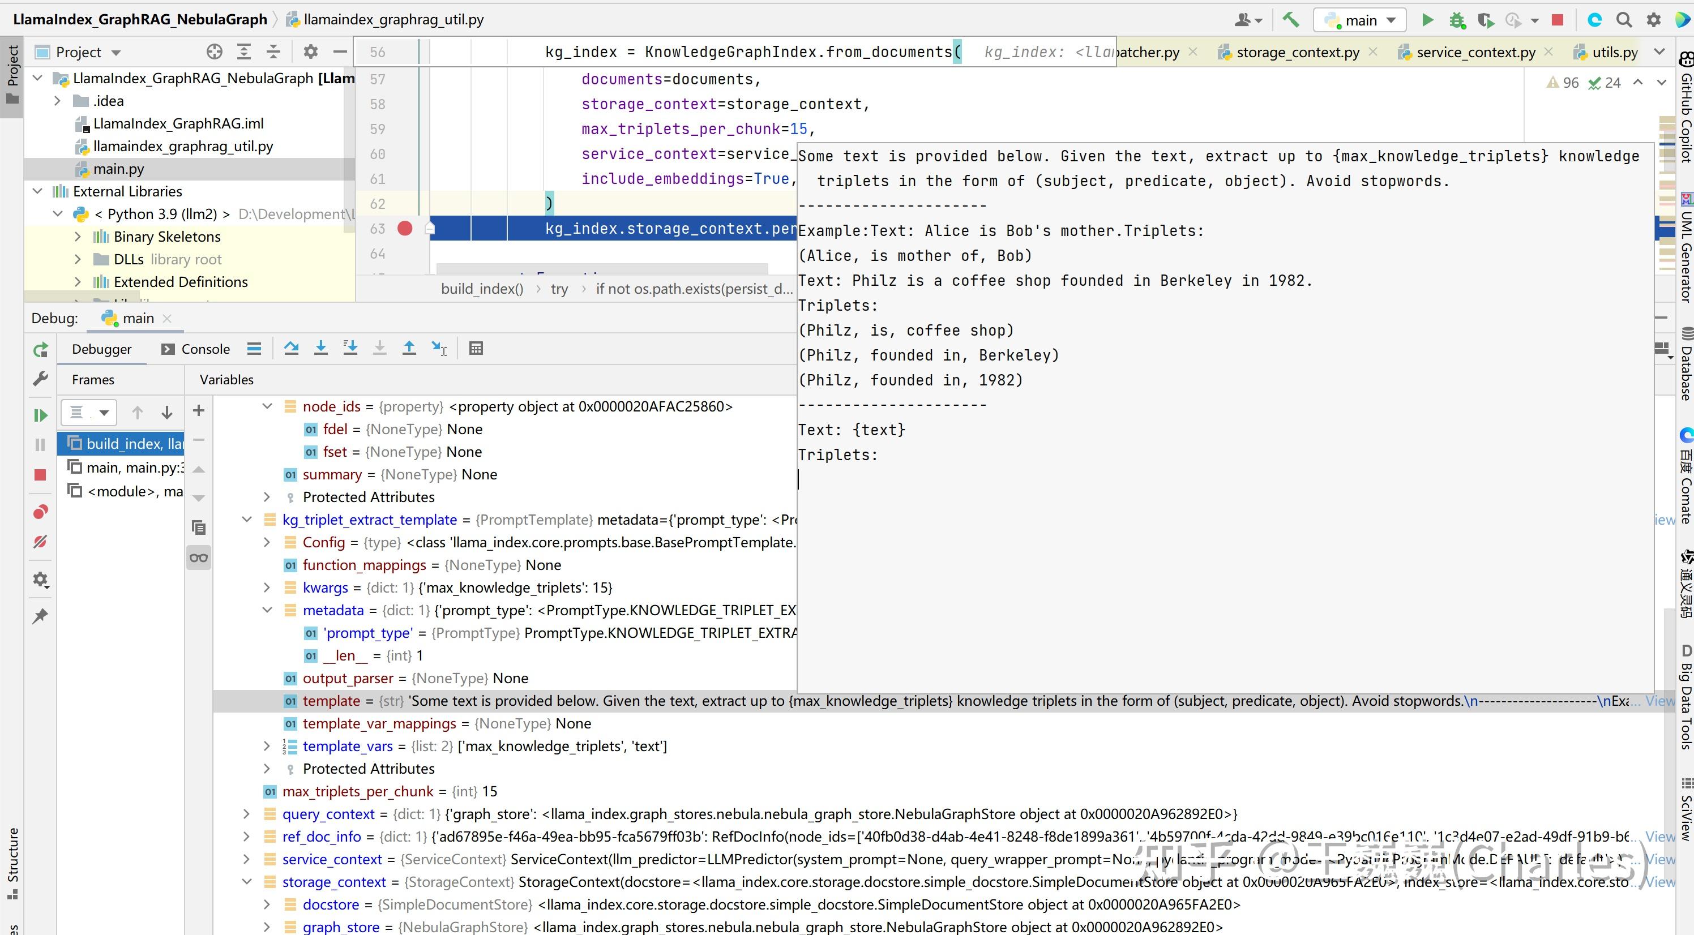Click the Run to Cursor icon
Screen dimensions: 1694x935
(439, 349)
